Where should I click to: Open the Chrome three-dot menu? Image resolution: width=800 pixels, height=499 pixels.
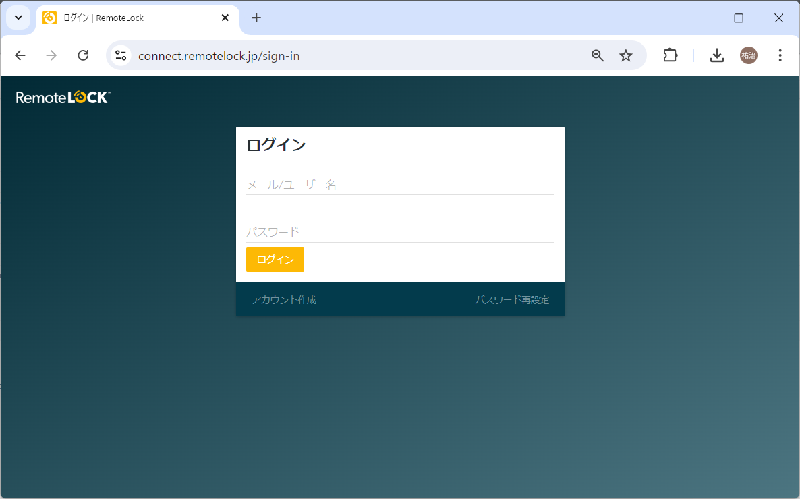click(x=780, y=55)
